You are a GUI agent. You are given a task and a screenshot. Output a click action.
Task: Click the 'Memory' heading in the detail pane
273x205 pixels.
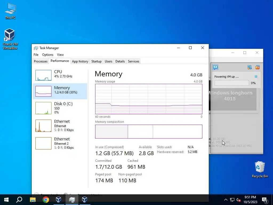pyautogui.click(x=109, y=74)
